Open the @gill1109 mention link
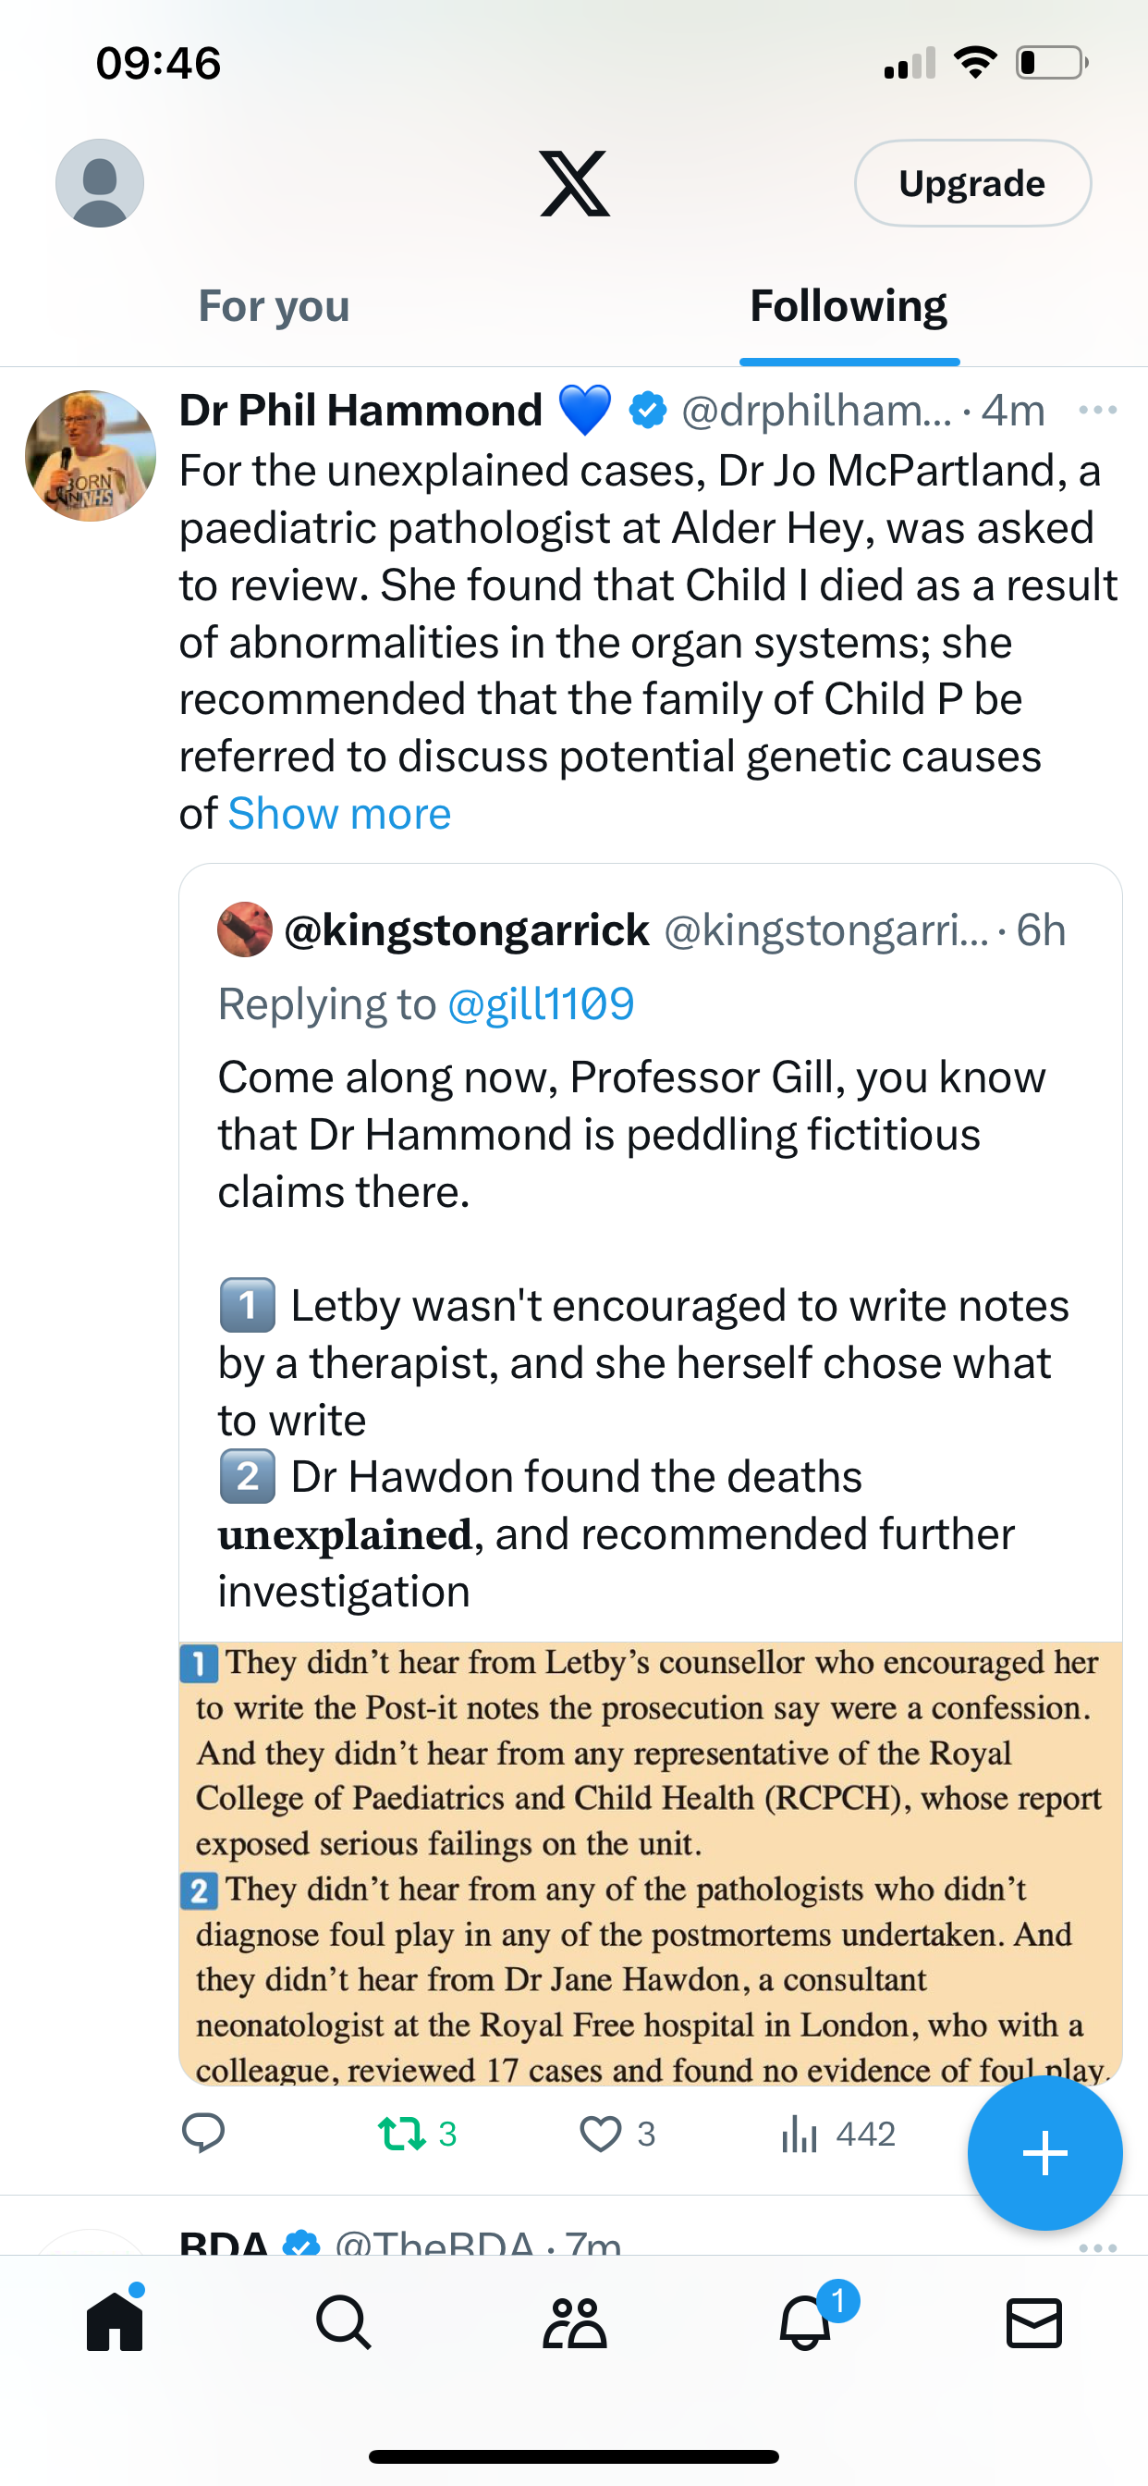This screenshot has width=1148, height=2486. pos(542,1003)
